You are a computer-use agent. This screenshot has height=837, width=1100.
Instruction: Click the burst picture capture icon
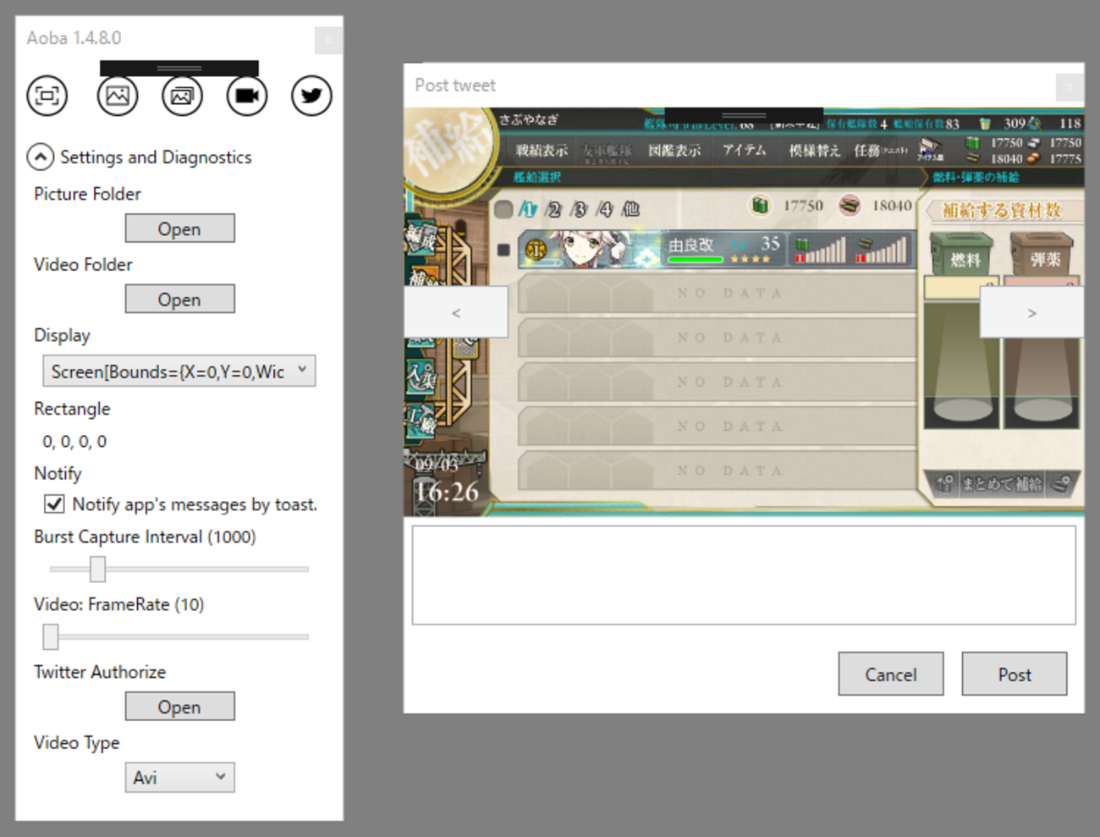[x=182, y=96]
